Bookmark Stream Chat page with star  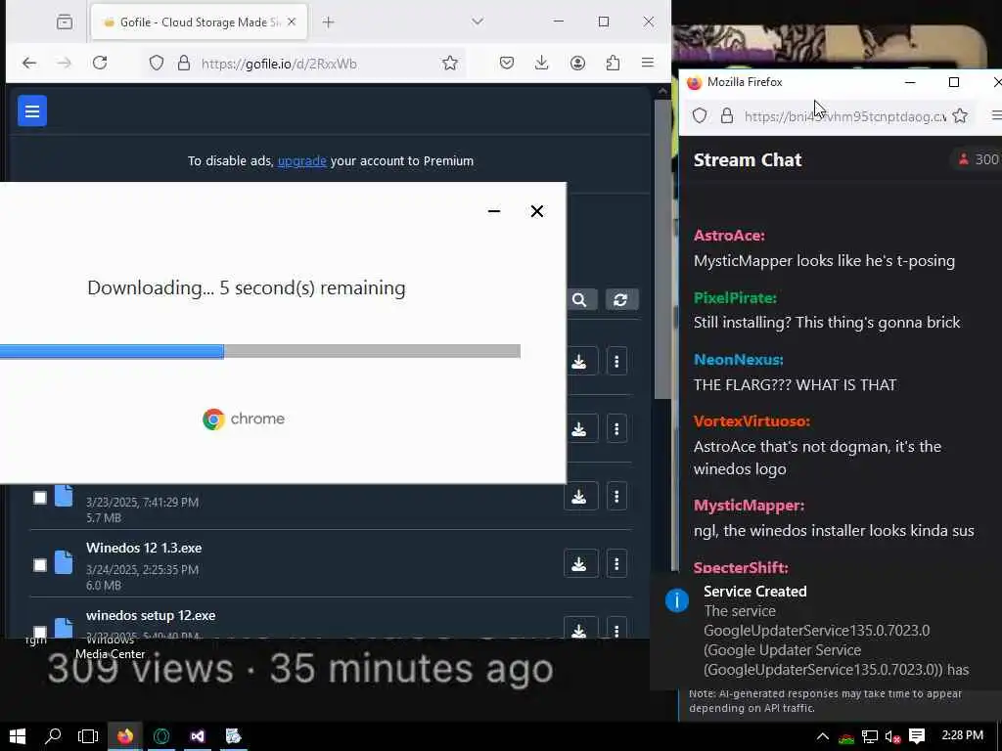click(x=960, y=115)
